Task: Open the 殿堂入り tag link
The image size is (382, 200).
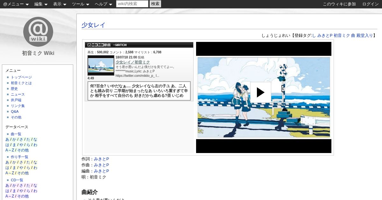Action: (x=364, y=36)
